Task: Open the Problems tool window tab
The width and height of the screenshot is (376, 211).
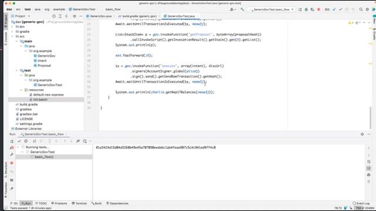Action: 59,203
